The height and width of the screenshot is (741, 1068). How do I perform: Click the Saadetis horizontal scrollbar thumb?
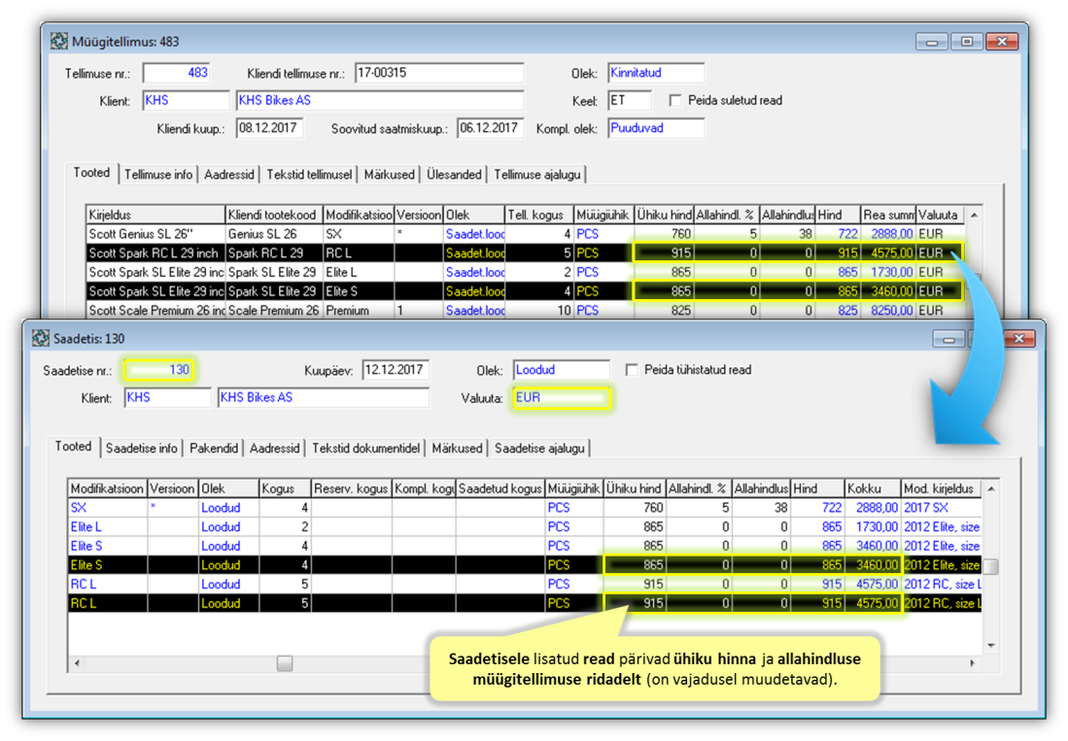click(x=285, y=662)
